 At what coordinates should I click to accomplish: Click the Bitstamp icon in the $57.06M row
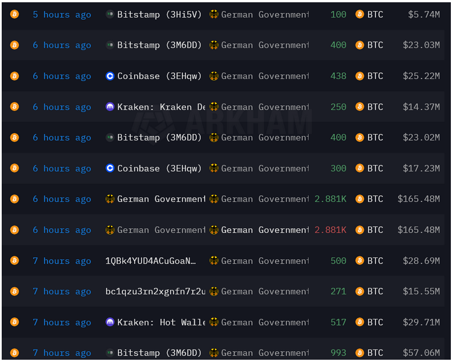pos(110,352)
